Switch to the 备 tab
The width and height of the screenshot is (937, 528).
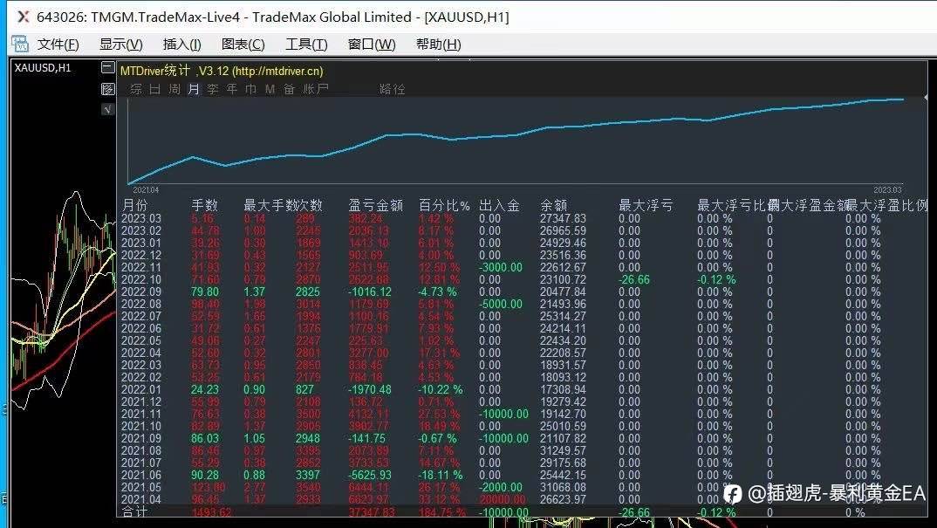[290, 89]
